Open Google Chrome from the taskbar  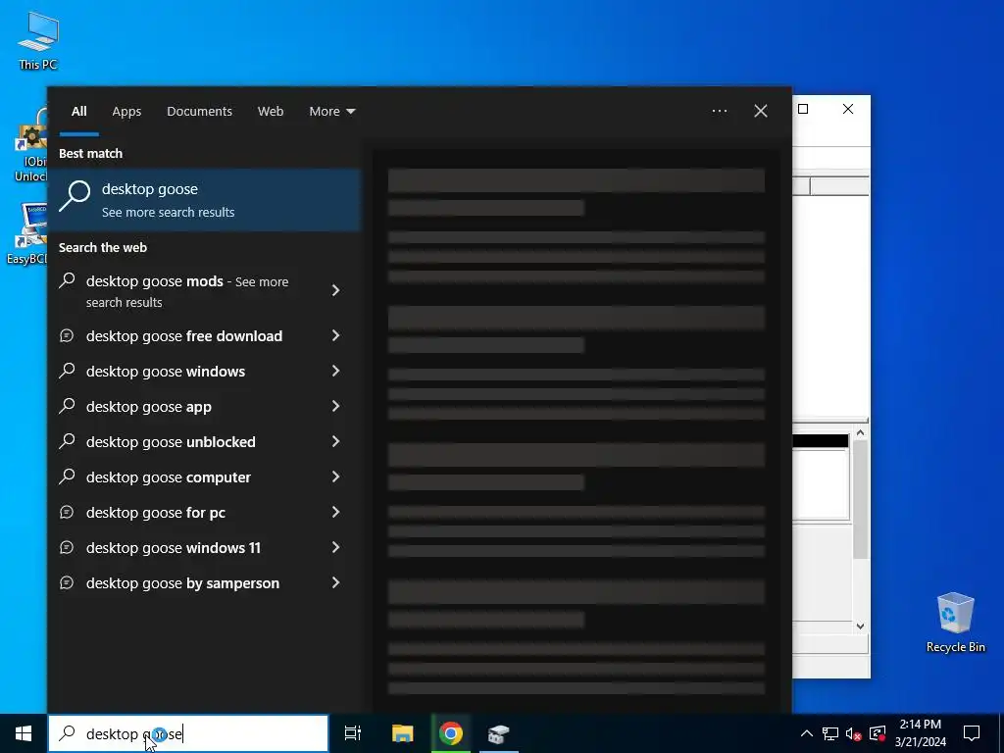[451, 733]
